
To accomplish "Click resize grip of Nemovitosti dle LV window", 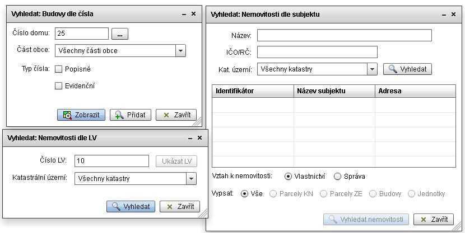I will tap(203, 213).
